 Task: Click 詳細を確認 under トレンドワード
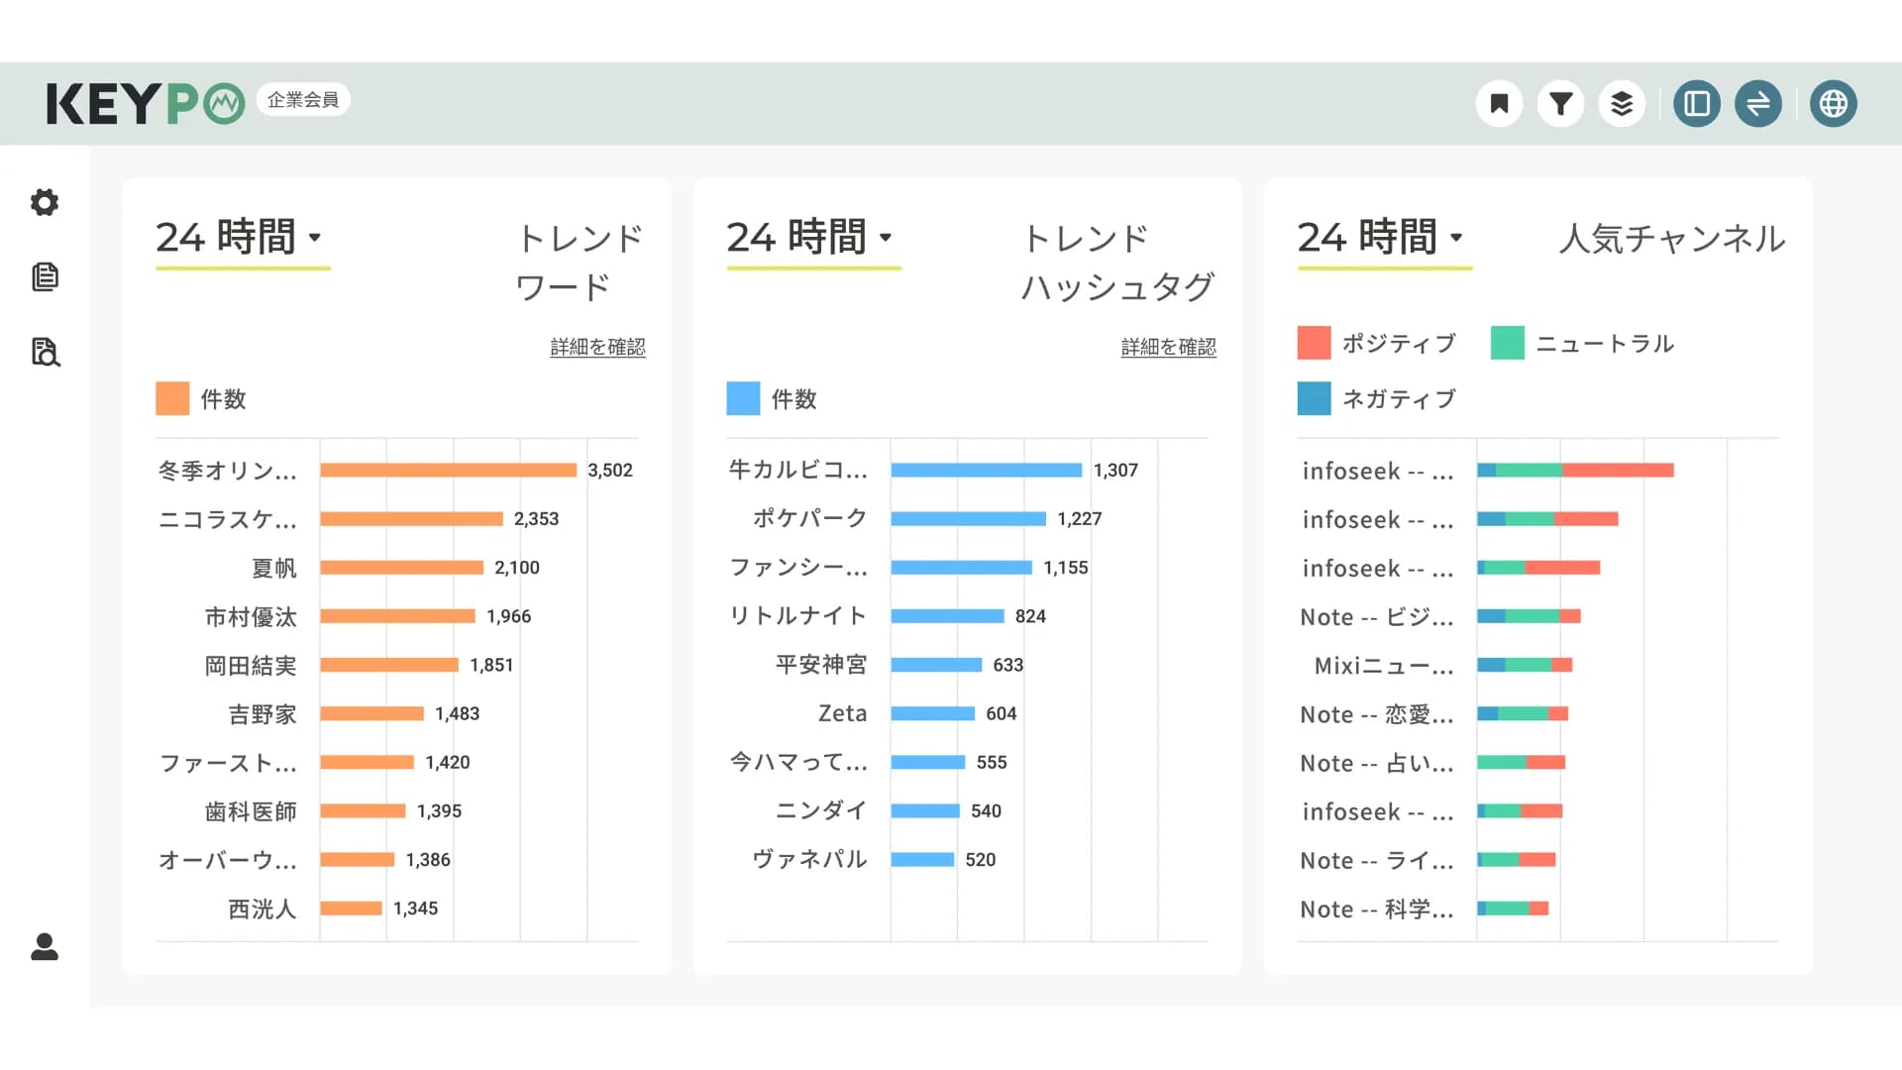pos(595,346)
